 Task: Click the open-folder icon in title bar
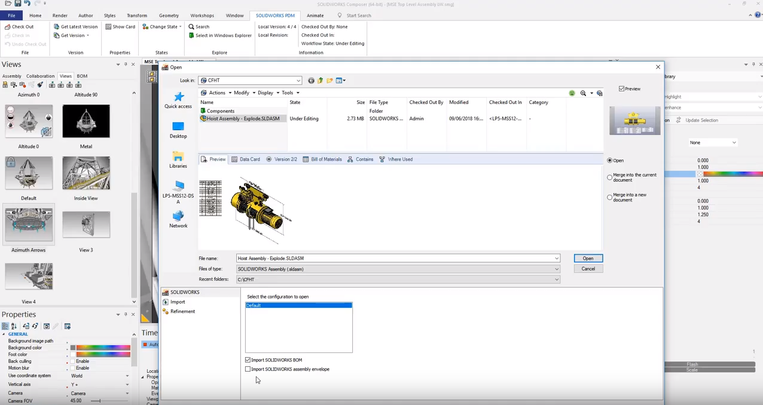[8, 4]
